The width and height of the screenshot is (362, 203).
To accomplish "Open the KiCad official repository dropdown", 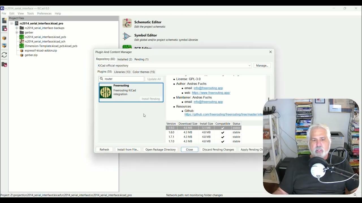I will [249, 65].
